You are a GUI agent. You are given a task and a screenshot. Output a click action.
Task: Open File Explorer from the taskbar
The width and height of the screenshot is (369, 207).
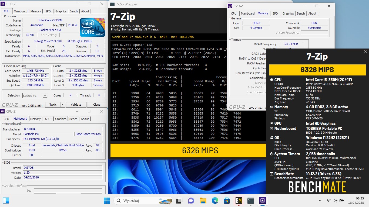[203, 201]
